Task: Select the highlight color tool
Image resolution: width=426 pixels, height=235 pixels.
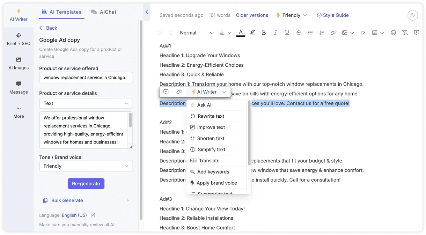Action: tap(252, 33)
